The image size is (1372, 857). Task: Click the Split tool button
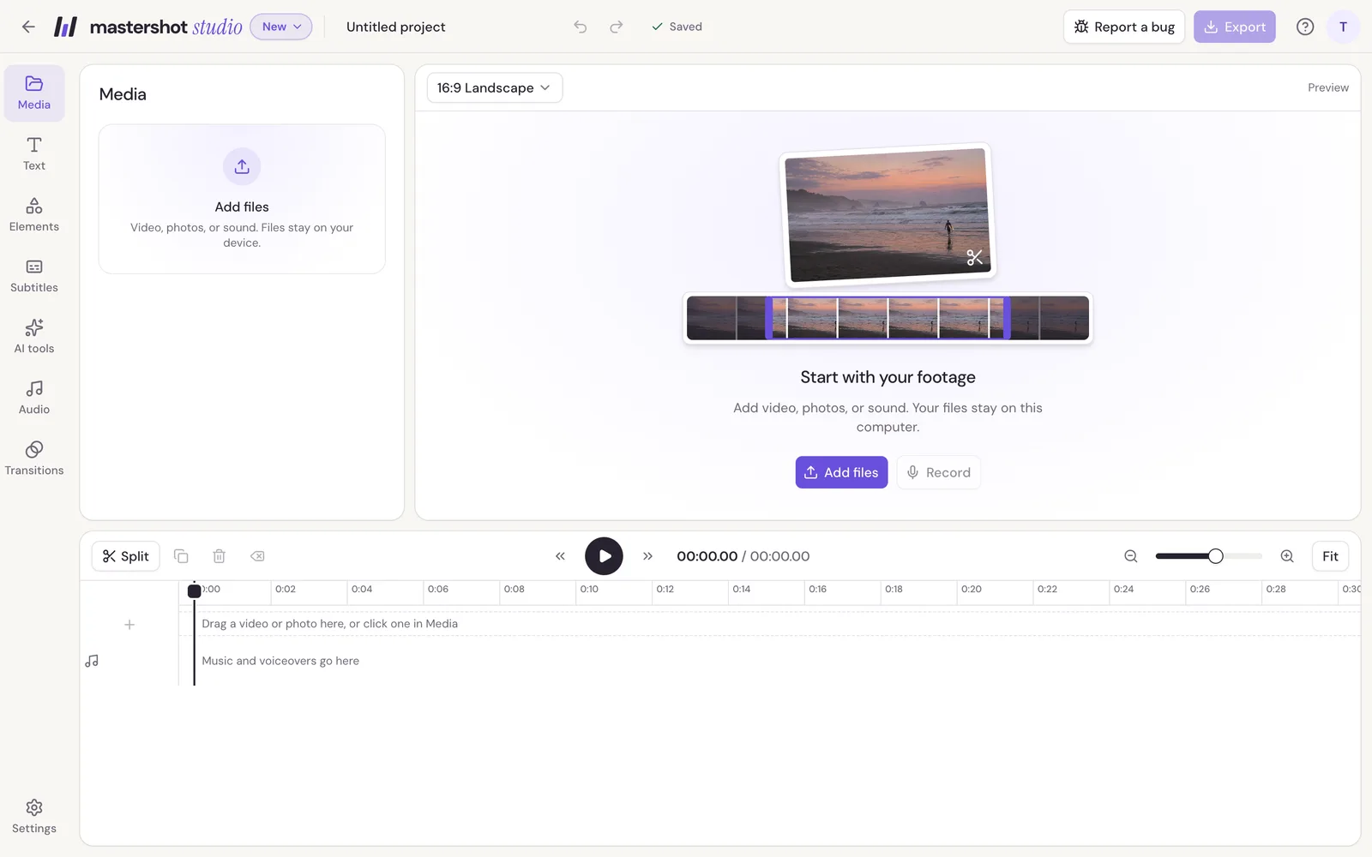click(126, 556)
